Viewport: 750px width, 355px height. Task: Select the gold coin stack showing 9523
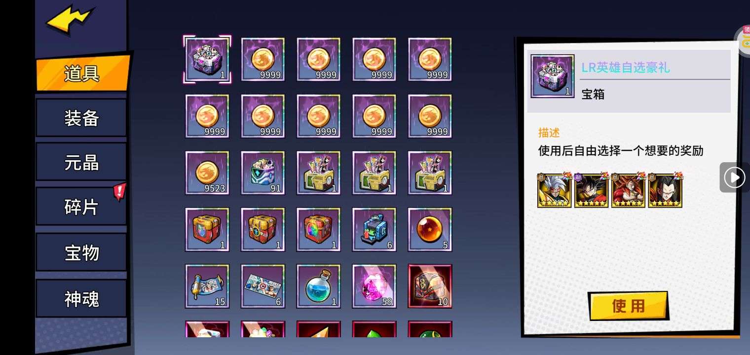coord(207,173)
